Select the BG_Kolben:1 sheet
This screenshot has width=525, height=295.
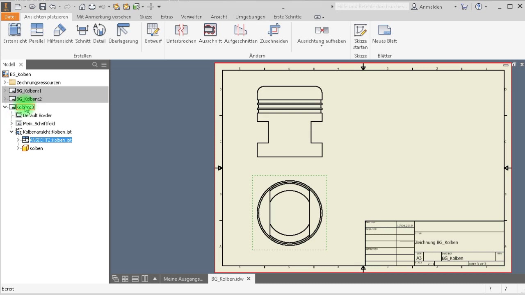pos(29,91)
